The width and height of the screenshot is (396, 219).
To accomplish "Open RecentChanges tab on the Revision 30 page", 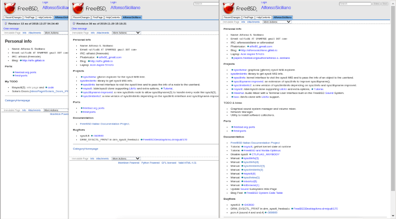I will click(81, 17).
